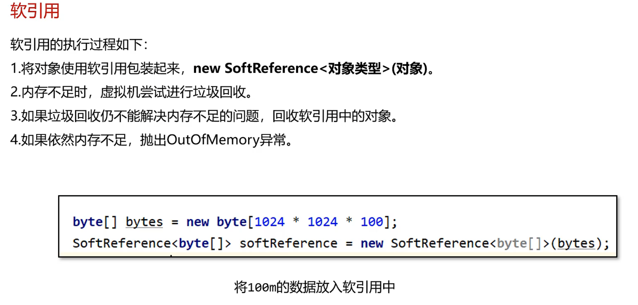
Task: Click the word OutOfMemory in step 4
Action: coord(213,140)
